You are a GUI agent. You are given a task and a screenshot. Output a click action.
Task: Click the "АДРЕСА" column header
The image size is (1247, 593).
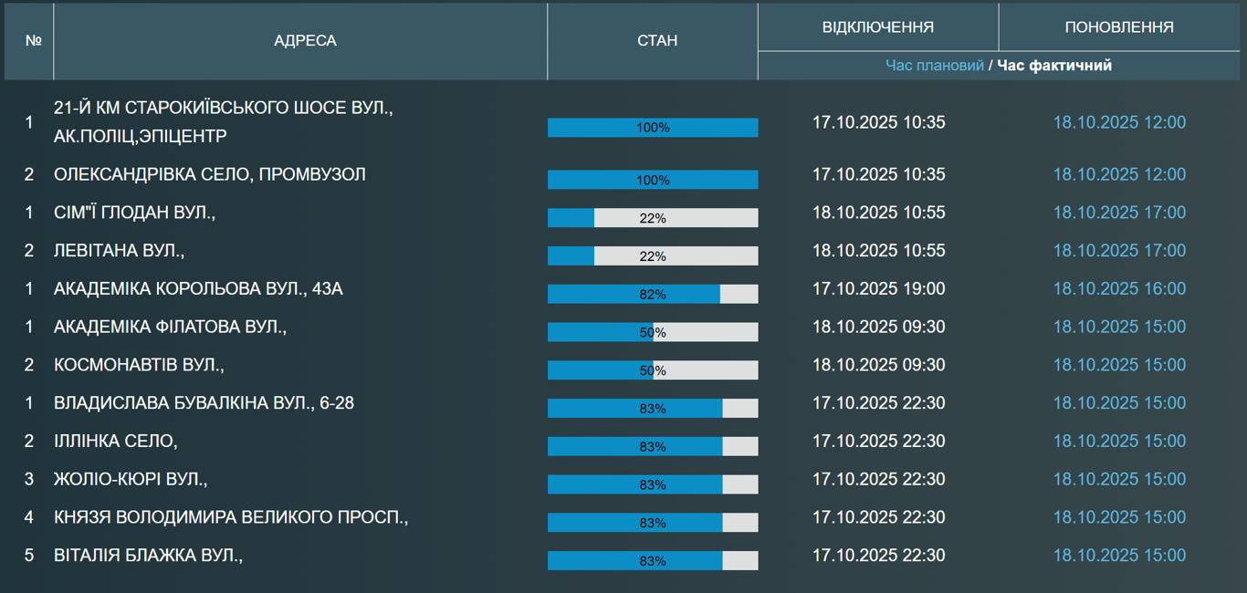tap(305, 41)
